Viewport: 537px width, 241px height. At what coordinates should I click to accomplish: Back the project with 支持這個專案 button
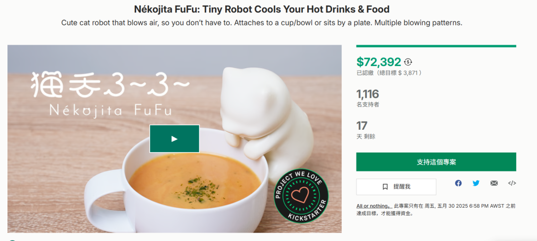coord(436,162)
